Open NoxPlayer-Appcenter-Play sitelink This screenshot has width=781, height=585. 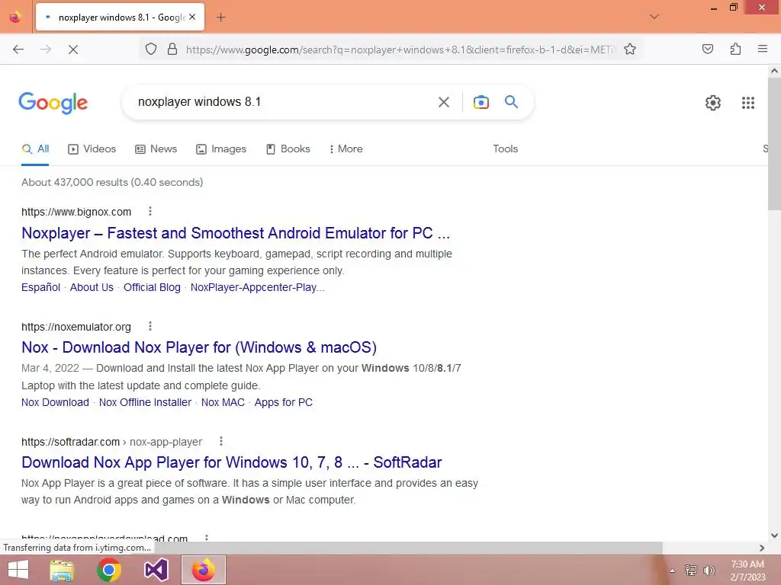pos(258,287)
